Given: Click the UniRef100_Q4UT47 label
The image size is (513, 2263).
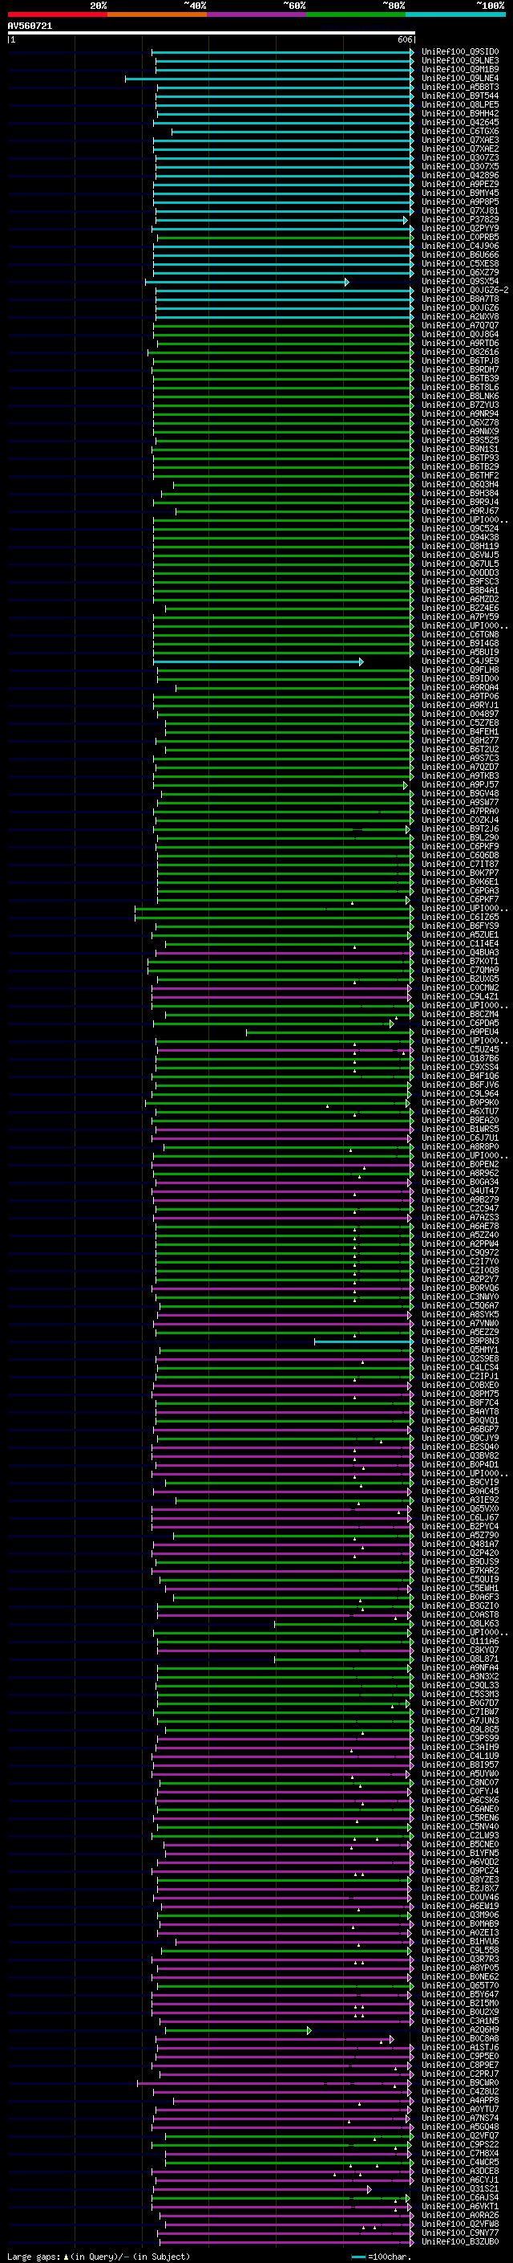Looking at the screenshot, I should tap(459, 1191).
